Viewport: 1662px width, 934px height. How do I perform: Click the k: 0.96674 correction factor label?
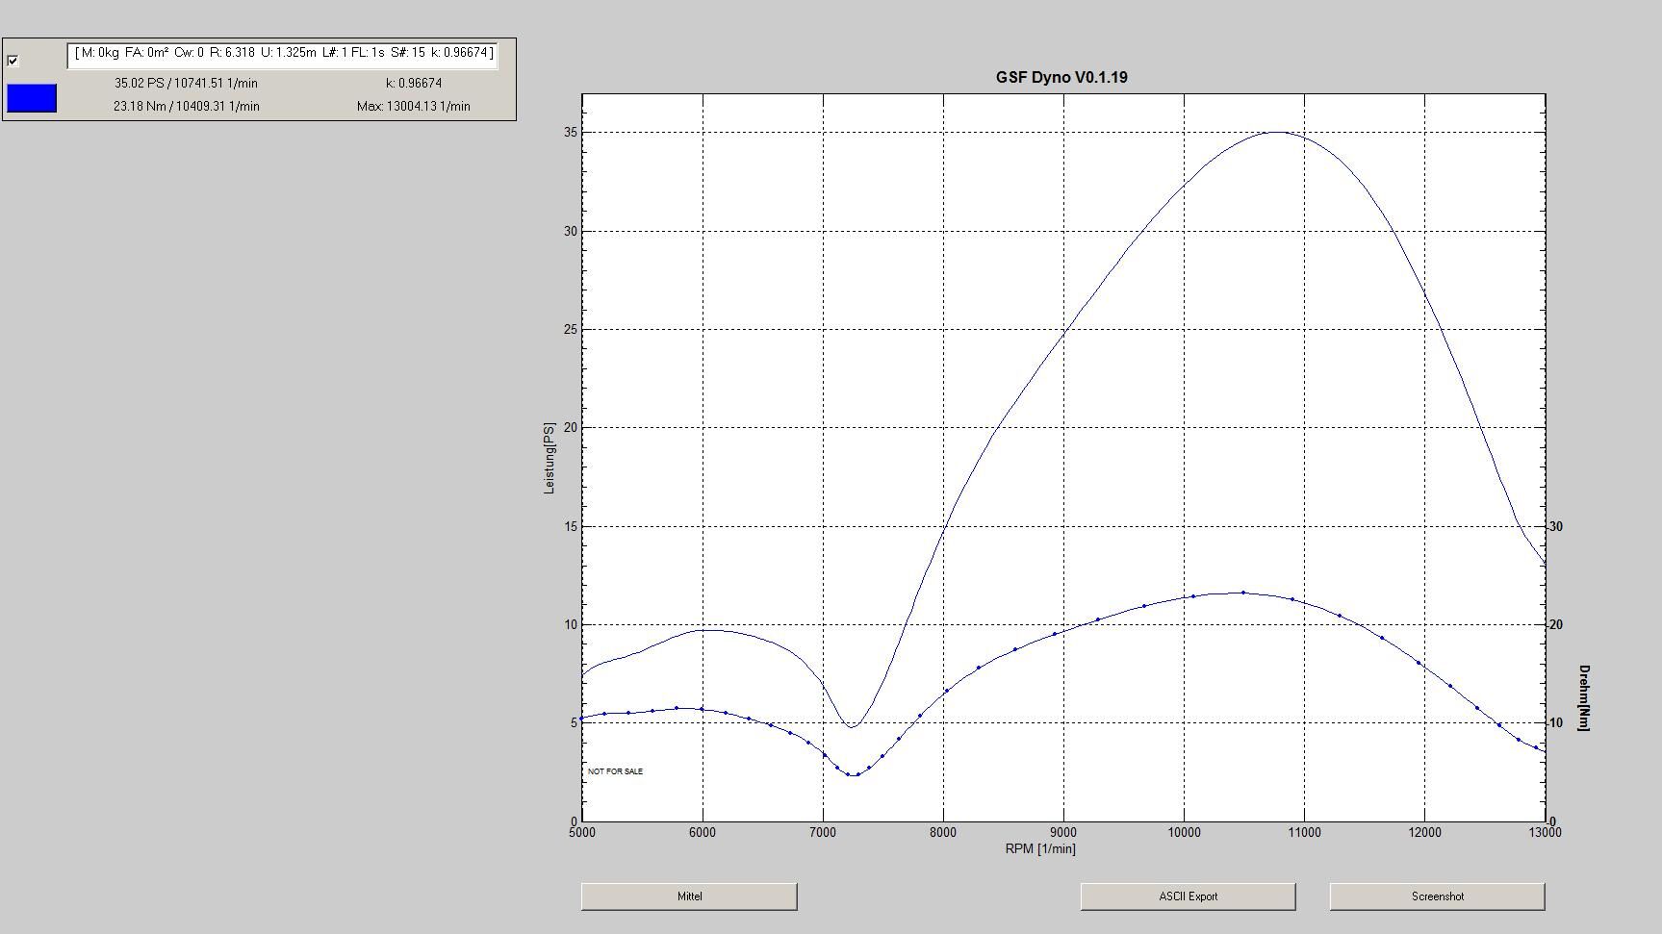click(x=414, y=84)
